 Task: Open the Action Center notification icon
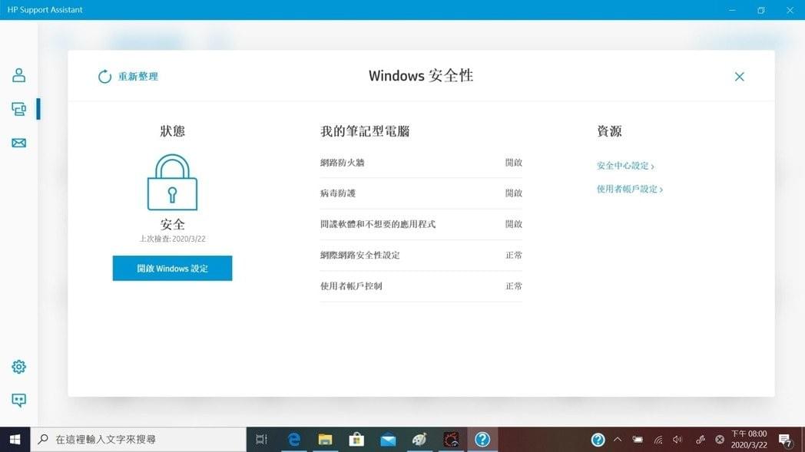tap(785, 440)
